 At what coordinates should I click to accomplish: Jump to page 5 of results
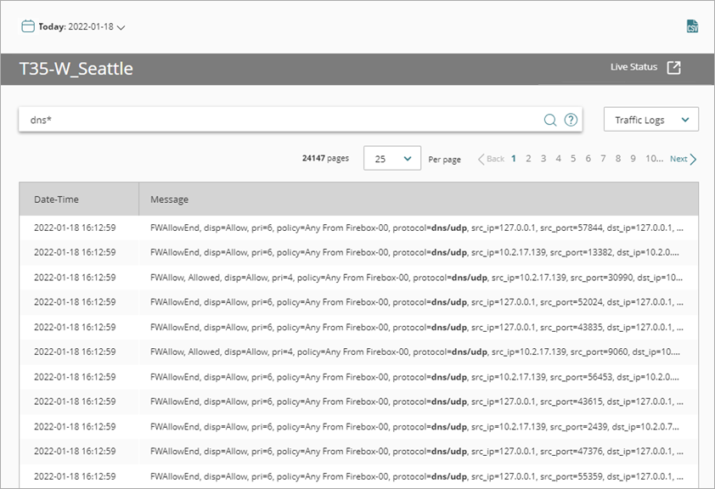pyautogui.click(x=573, y=159)
